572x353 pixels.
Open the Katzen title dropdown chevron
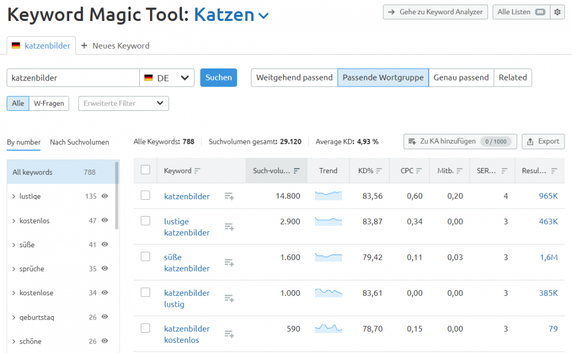[263, 16]
